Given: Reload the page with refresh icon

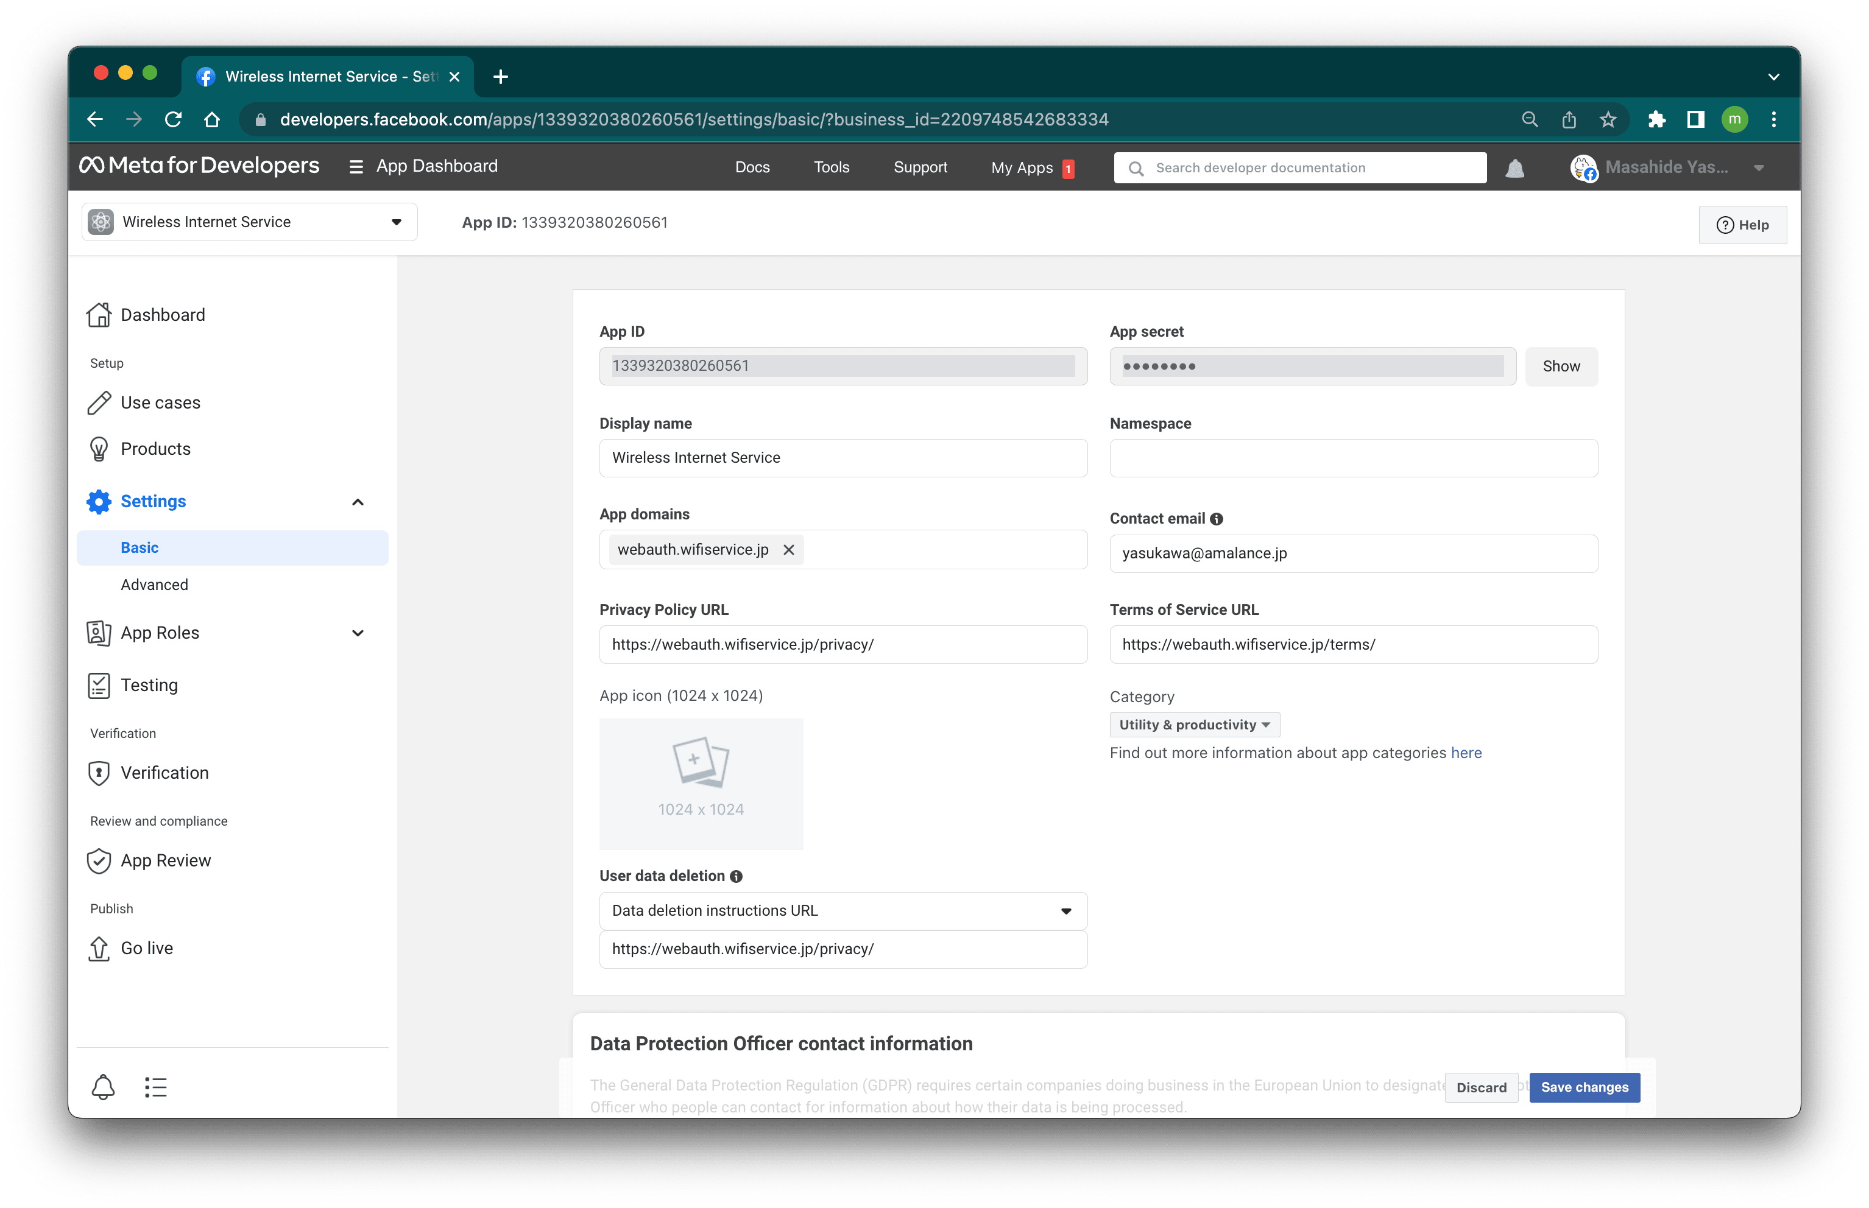Looking at the screenshot, I should pos(174,119).
